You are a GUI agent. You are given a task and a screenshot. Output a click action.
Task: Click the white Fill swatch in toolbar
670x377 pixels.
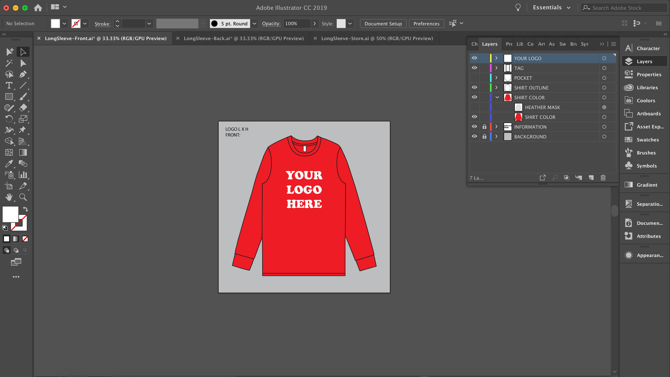(10, 214)
